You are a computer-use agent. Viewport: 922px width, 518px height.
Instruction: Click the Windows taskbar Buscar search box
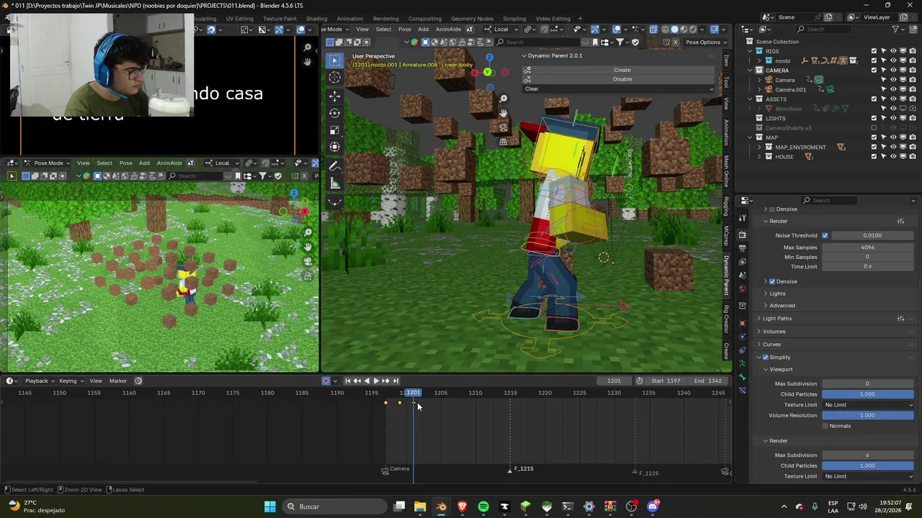[334, 506]
